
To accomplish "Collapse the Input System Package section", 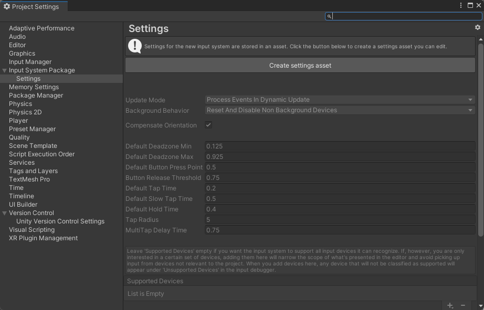I will (4, 70).
